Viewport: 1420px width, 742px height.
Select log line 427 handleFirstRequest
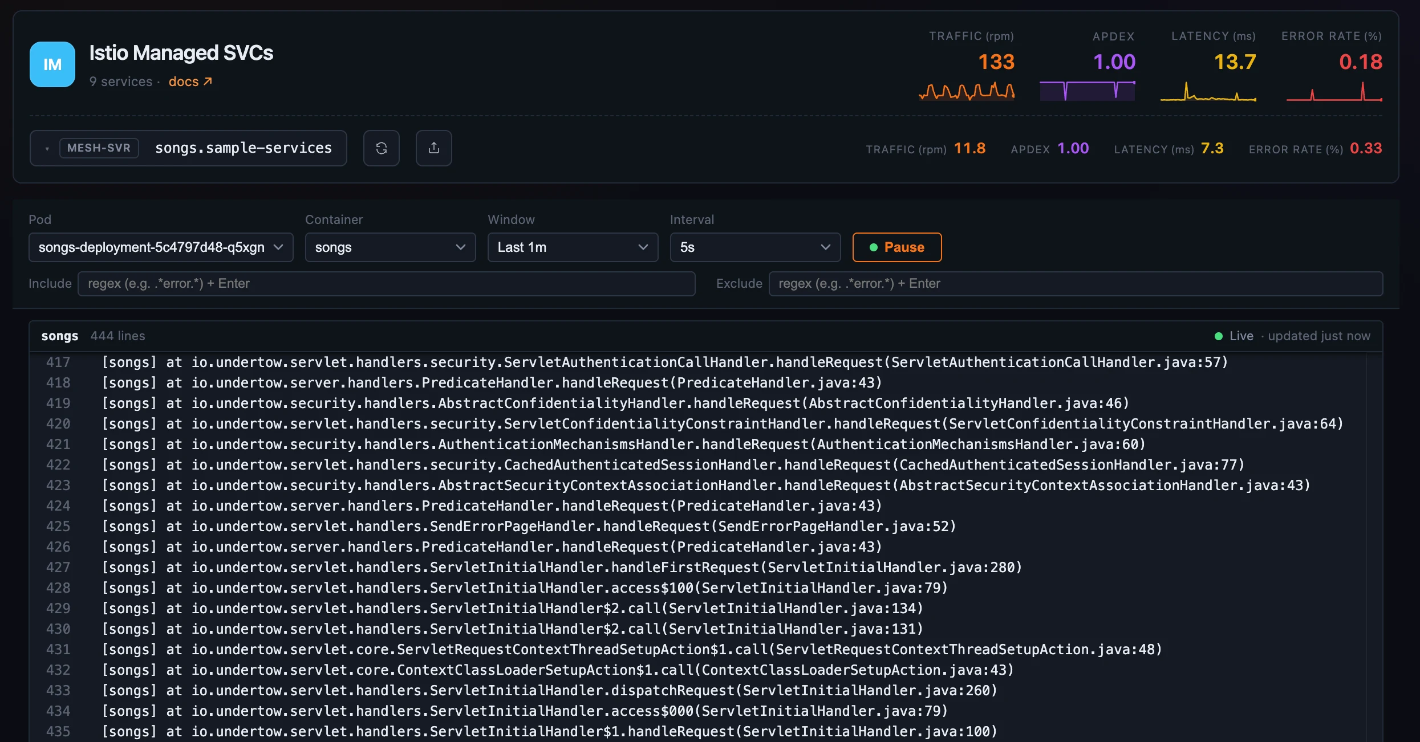562,568
